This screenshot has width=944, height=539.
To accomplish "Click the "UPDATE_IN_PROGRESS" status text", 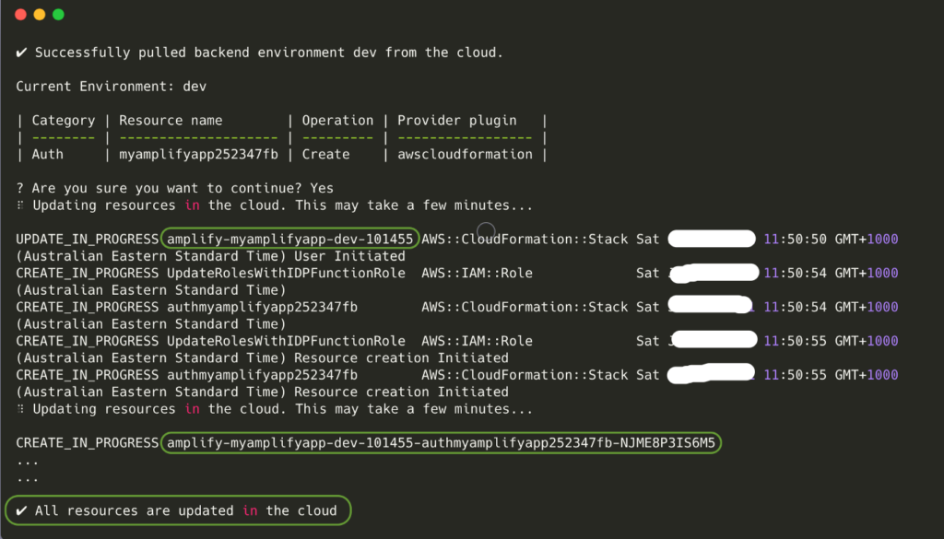I will (x=88, y=240).
